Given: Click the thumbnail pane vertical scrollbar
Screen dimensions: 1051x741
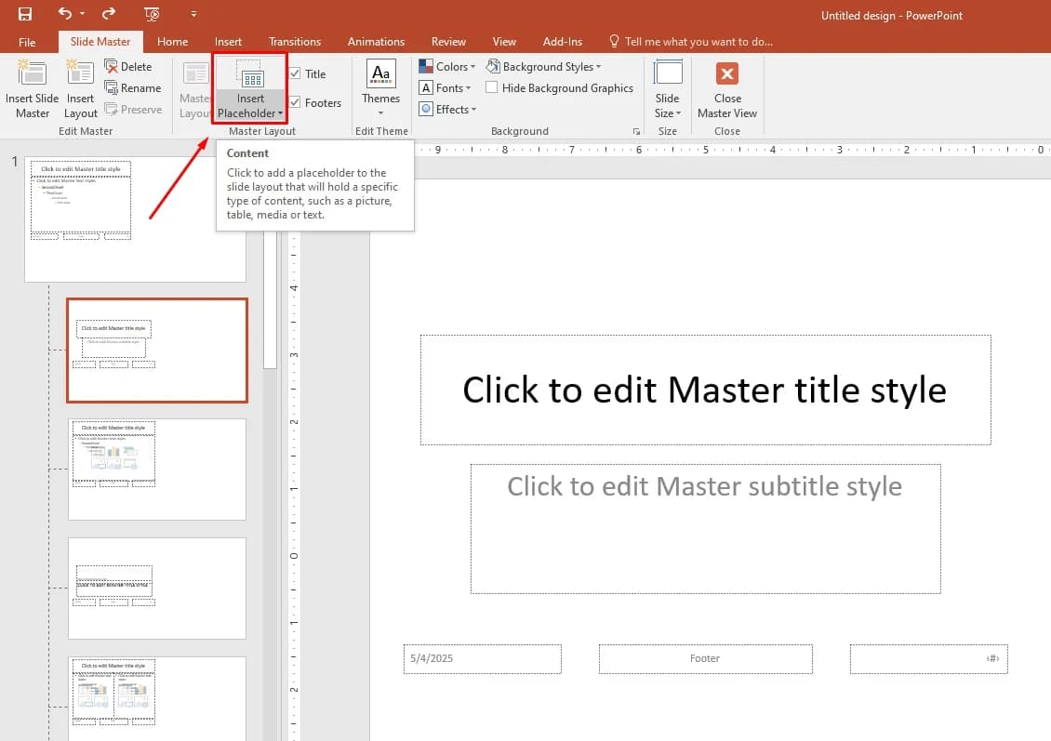Looking at the screenshot, I should [270, 300].
